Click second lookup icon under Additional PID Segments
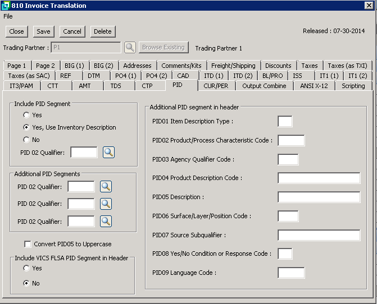Screen dimensions: 377x304 tap(106, 204)
